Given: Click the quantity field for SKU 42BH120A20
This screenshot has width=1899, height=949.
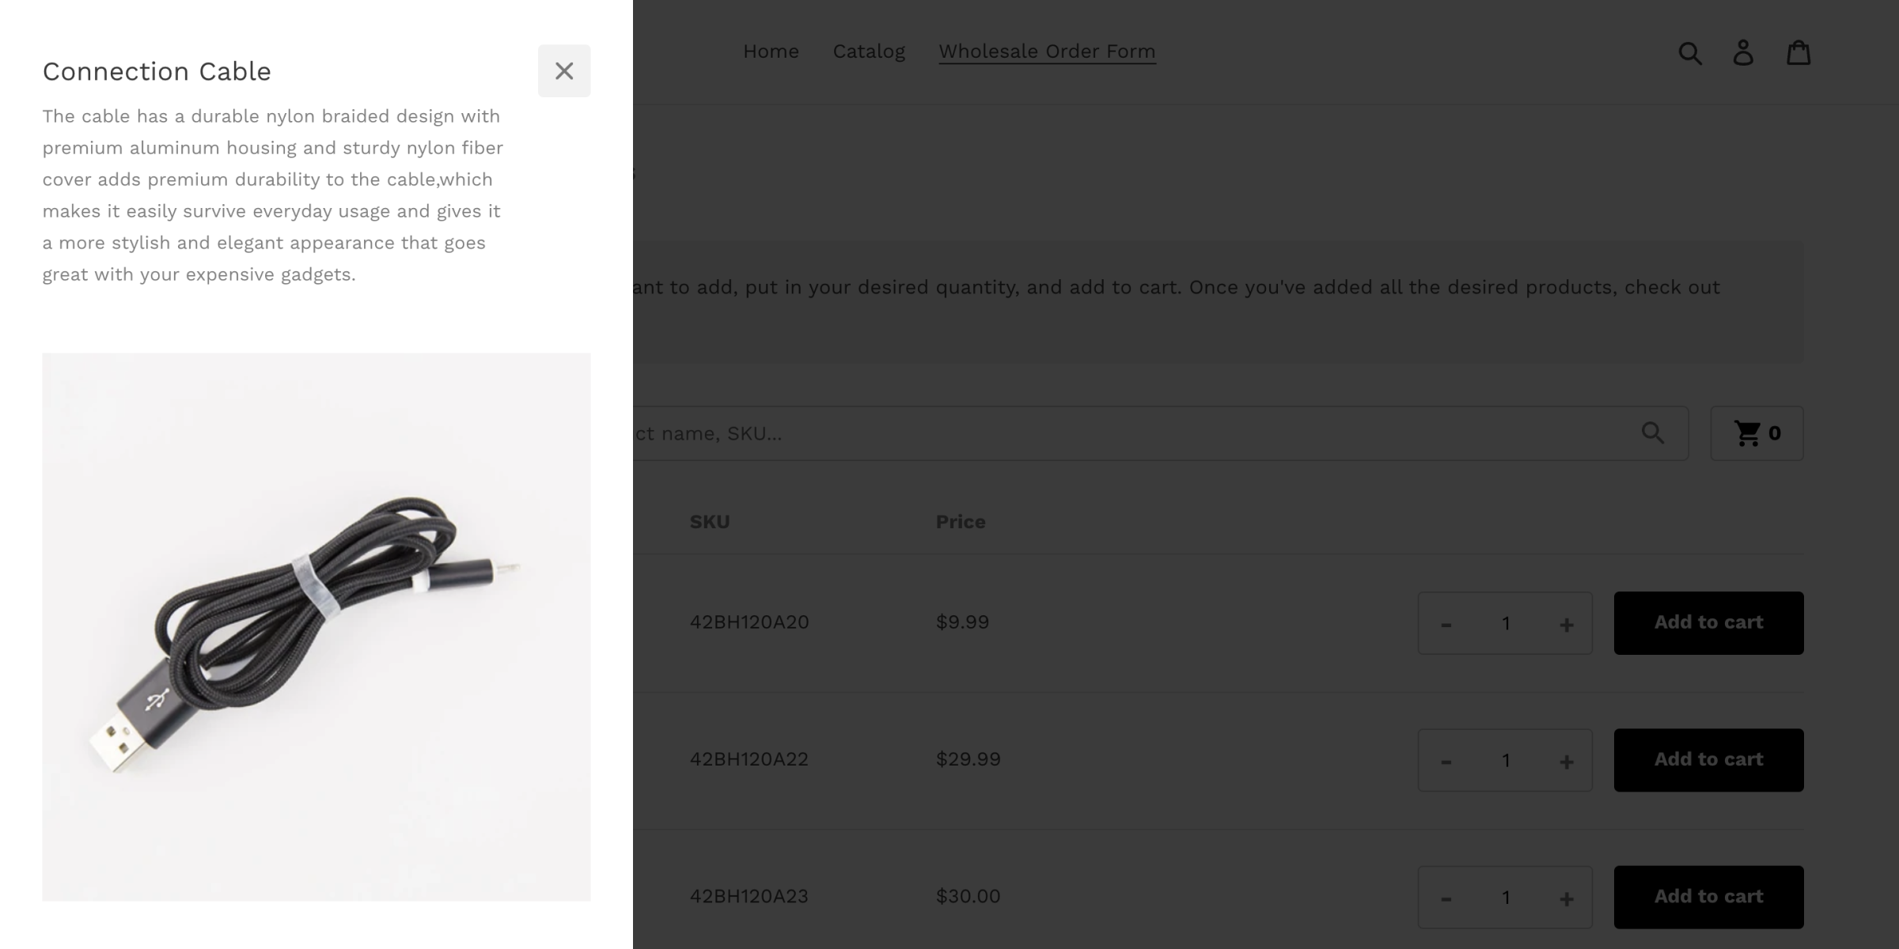Looking at the screenshot, I should (x=1506, y=624).
